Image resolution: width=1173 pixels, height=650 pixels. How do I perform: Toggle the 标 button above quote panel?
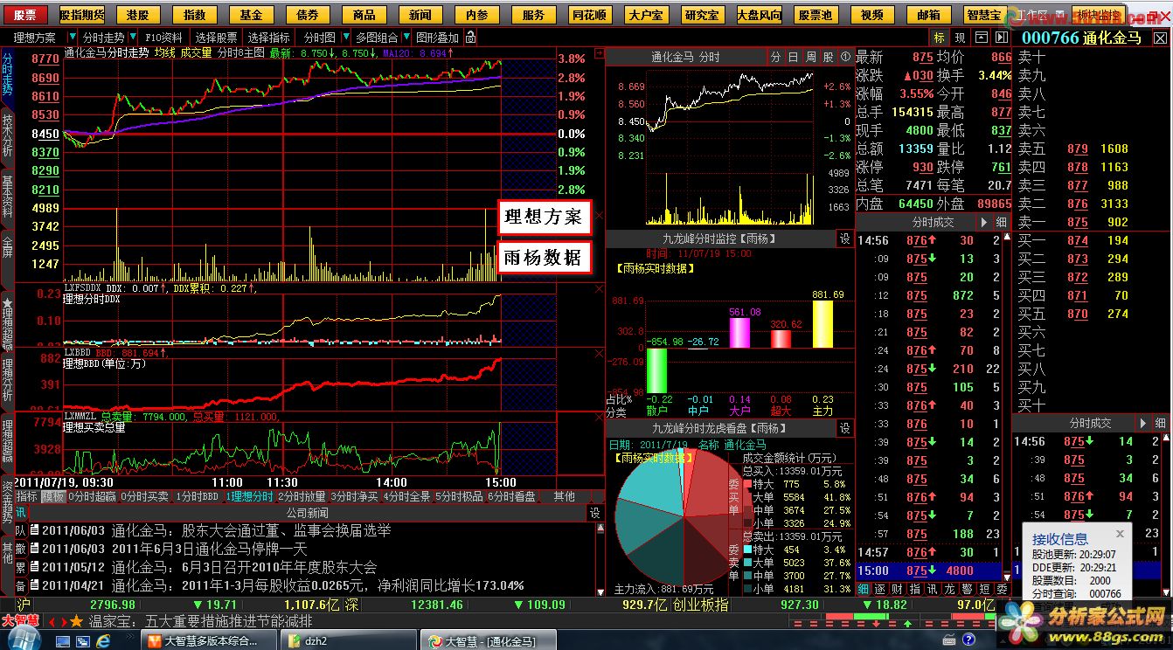click(x=939, y=38)
